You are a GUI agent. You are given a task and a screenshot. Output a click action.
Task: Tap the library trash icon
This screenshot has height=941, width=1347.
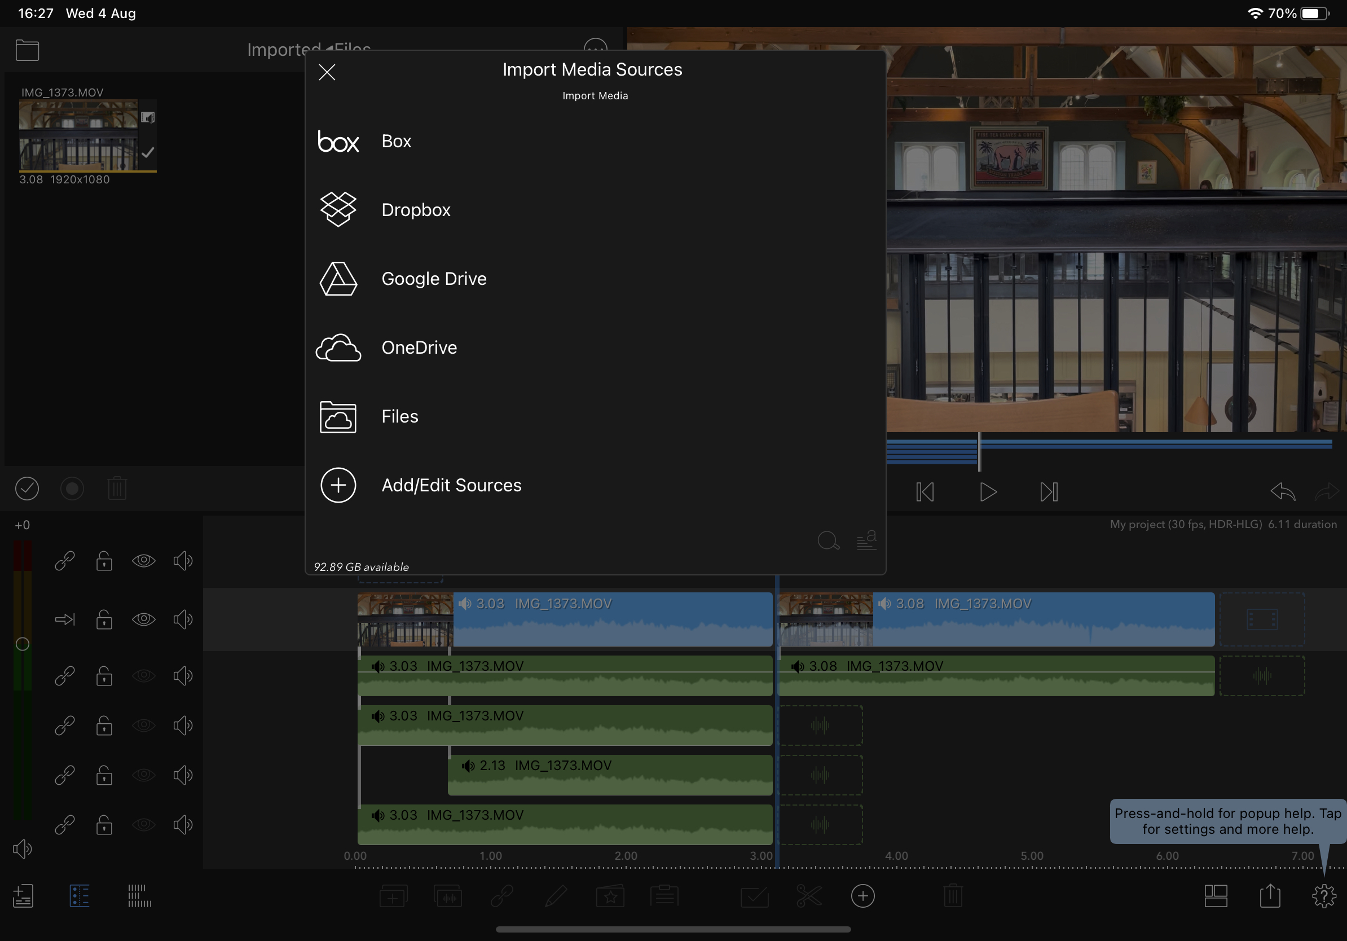tap(117, 488)
